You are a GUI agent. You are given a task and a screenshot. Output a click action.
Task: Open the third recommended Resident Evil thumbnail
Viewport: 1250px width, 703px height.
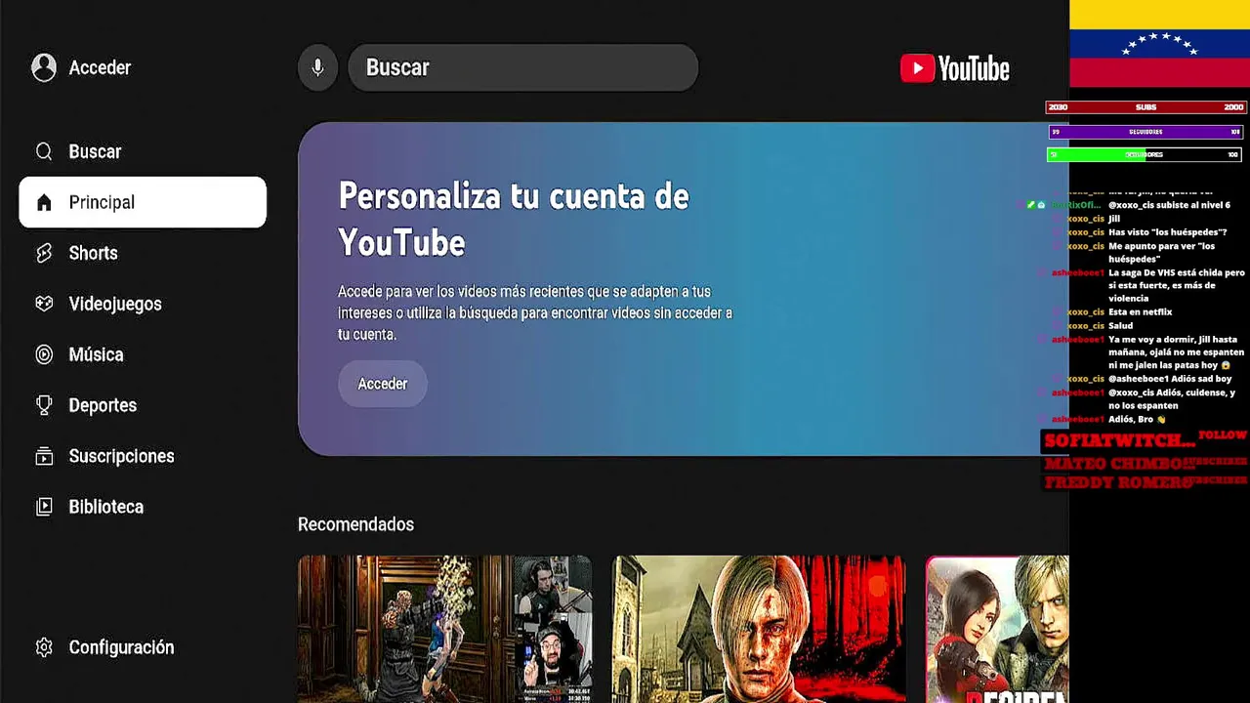click(x=997, y=629)
